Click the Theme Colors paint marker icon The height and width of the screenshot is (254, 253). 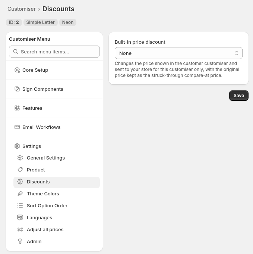[x=20, y=193]
